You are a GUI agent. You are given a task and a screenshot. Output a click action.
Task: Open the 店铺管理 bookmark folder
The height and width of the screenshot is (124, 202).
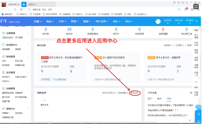click(65, 14)
